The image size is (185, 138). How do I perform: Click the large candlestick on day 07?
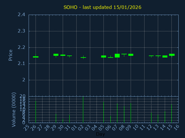click(x=117, y=55)
